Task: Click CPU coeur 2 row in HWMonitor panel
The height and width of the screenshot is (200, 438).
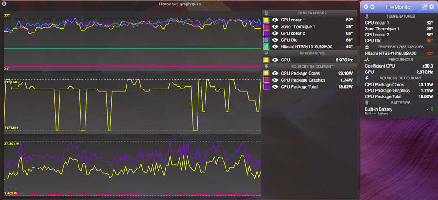Action: [399, 34]
